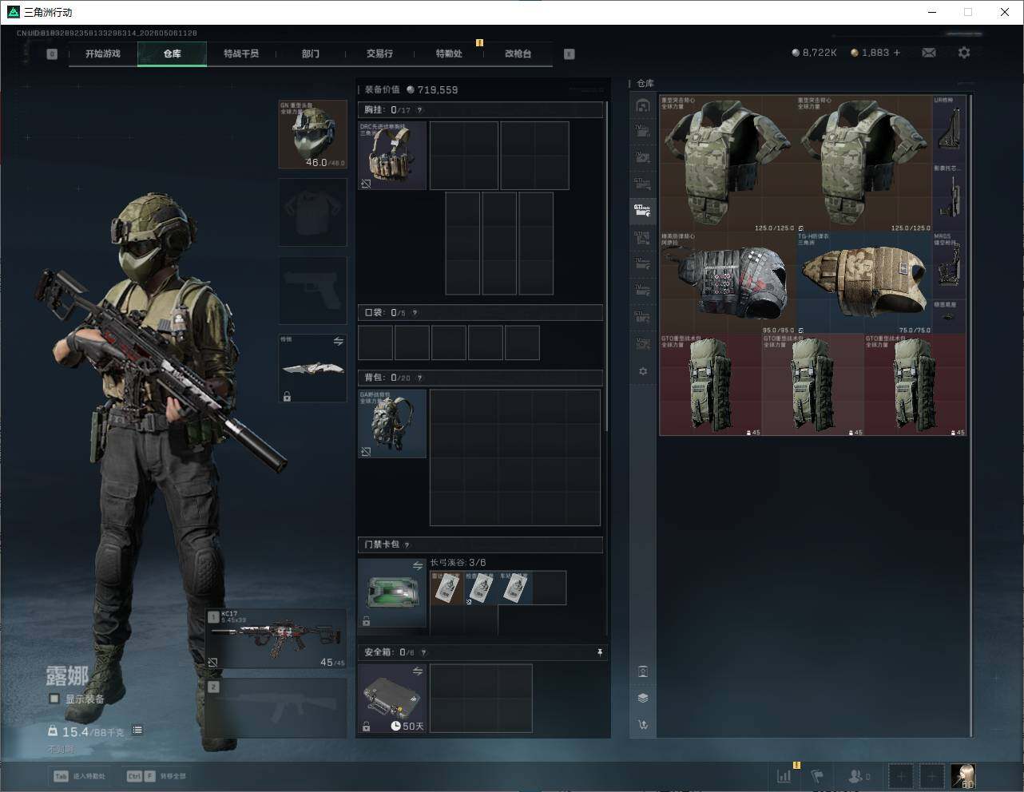Click the first empty squad plus slot
The width and height of the screenshot is (1024, 792).
(x=901, y=776)
